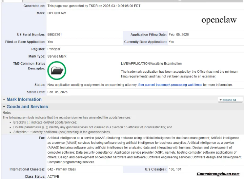Viewport: 244px width, 179px height.
Task: Click the Double parenthesis Section 15 note
Action: [x=93, y=127]
